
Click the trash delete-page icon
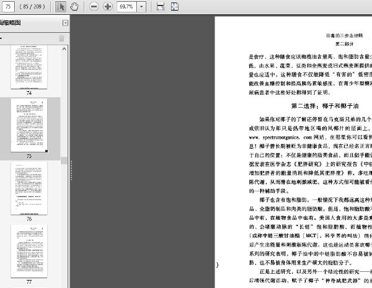point(61,38)
